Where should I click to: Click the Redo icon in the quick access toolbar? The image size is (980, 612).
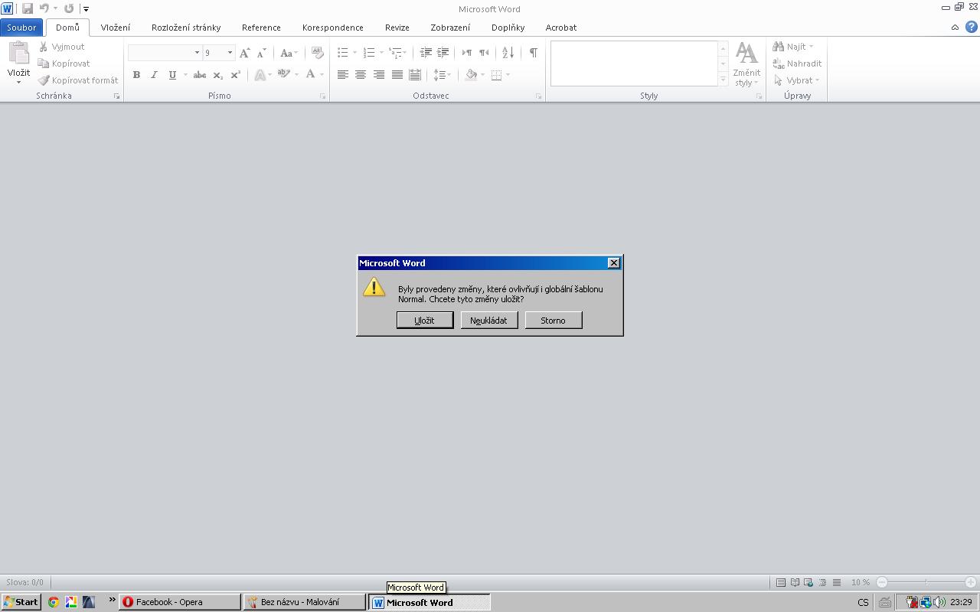(69, 8)
